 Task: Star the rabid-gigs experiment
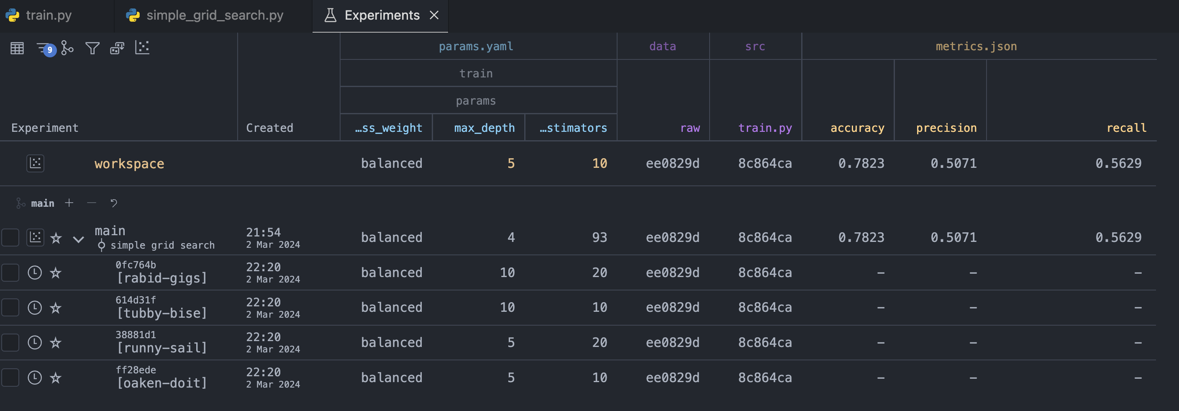56,273
